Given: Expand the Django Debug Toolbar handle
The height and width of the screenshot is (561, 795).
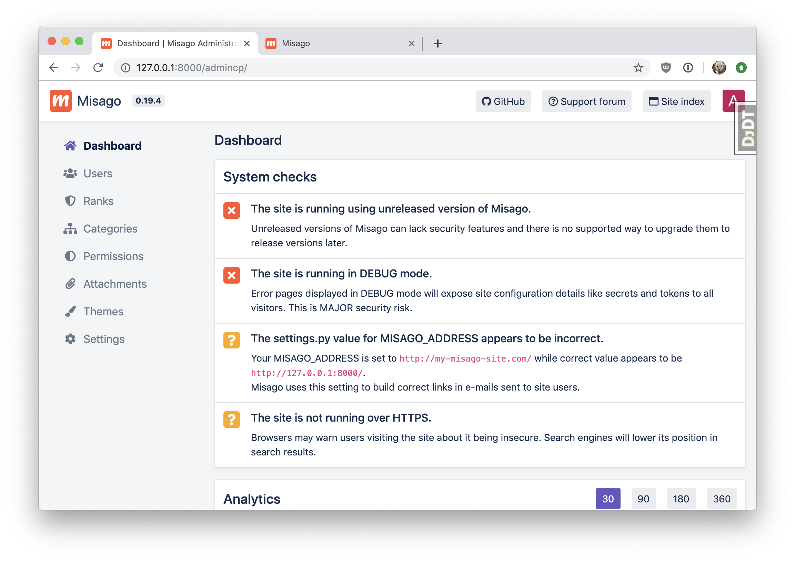Looking at the screenshot, I should [746, 129].
